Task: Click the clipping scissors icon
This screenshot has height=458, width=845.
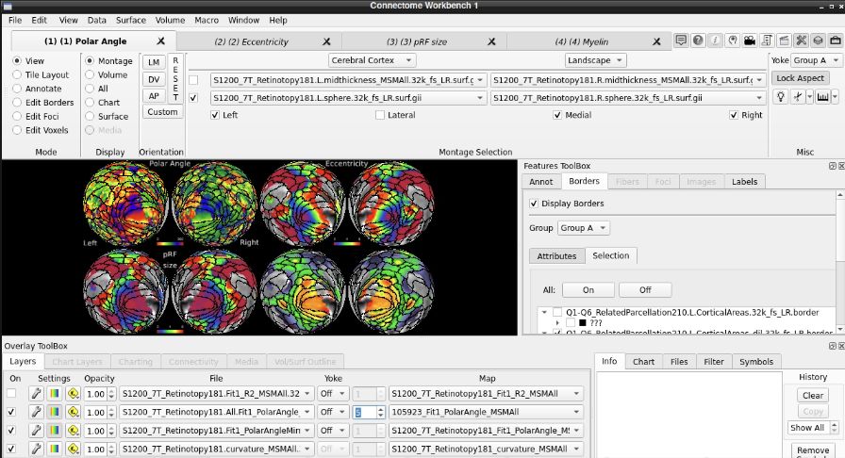Action: coord(798,97)
